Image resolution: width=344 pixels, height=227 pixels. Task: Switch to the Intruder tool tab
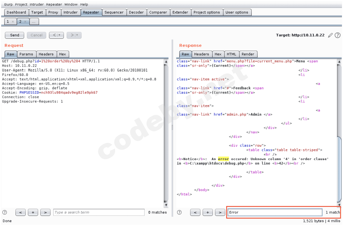pos(71,12)
